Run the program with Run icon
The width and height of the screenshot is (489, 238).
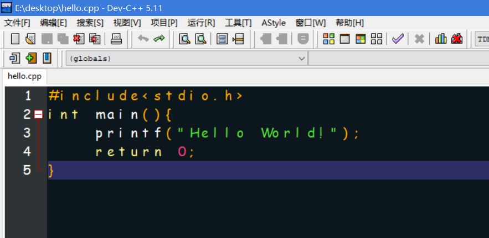pyautogui.click(x=344, y=39)
